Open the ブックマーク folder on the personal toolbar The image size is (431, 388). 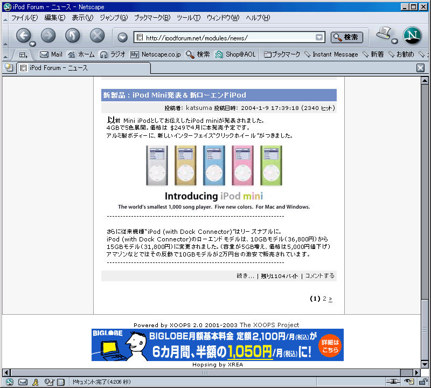pyautogui.click(x=282, y=54)
